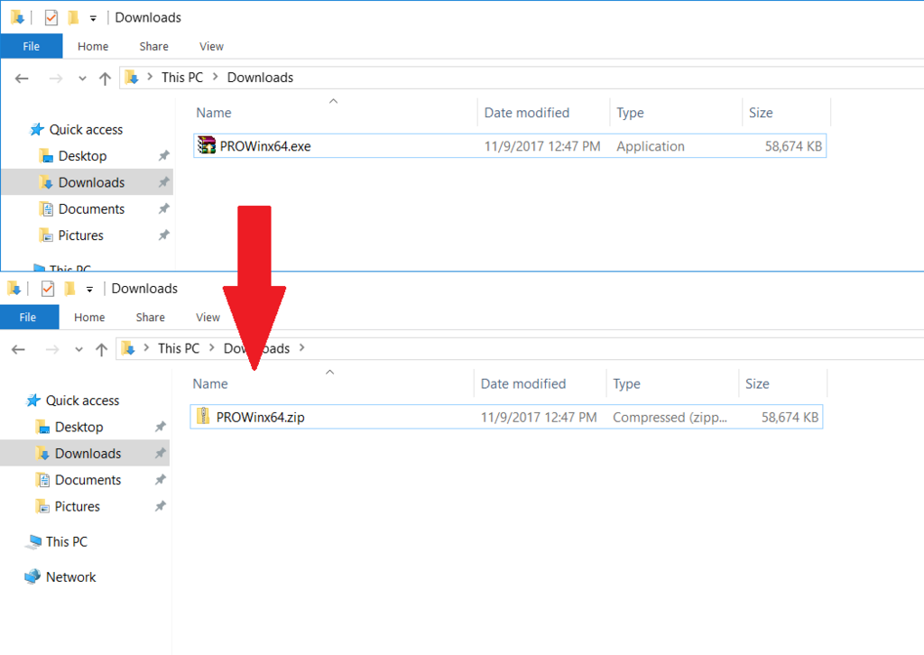Image resolution: width=924 pixels, height=655 pixels.
Task: Click Forward arrow in lower window
Action: coord(51,349)
